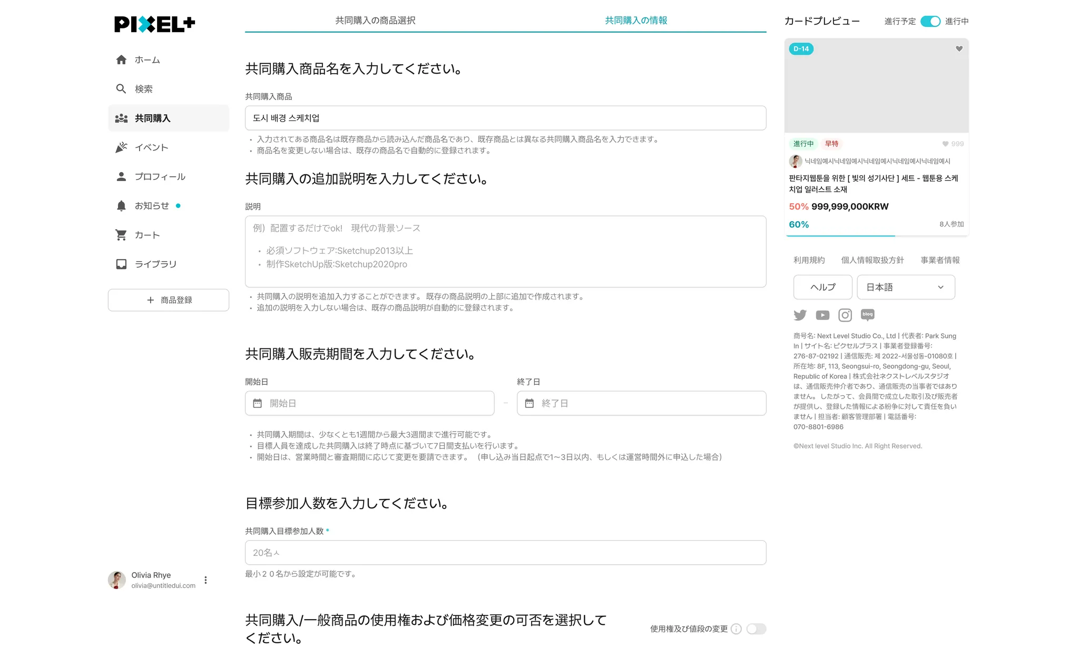1079x648 pixels.
Task: Click the heart icon on preview card
Action: tap(959, 49)
